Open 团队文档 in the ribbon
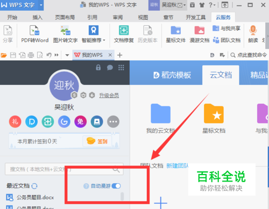This screenshot has width=269, height=209. 226,40
